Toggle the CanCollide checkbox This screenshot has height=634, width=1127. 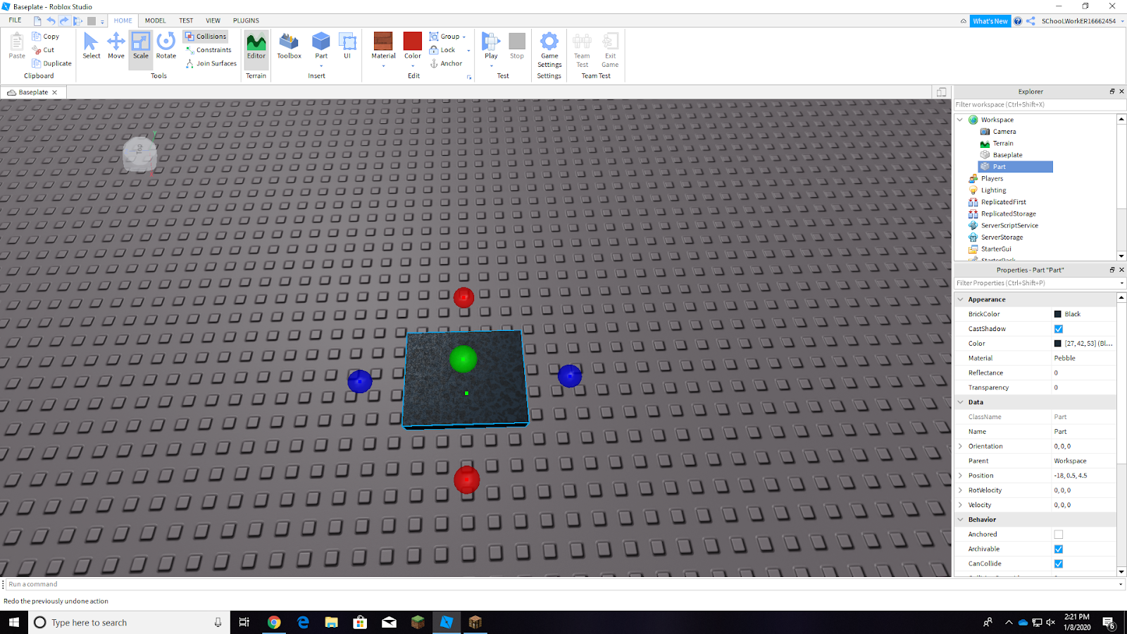tap(1058, 564)
